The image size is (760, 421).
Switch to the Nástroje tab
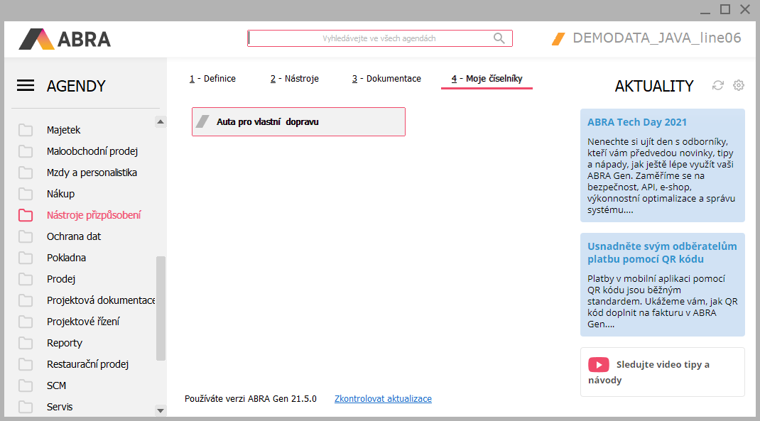tap(294, 79)
